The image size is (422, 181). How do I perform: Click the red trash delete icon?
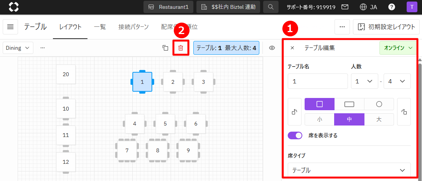pos(181,48)
